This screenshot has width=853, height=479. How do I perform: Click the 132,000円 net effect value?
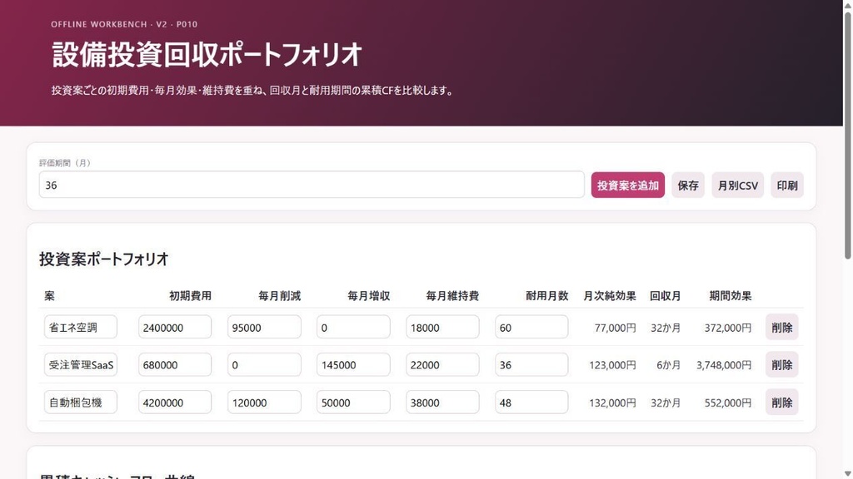coord(612,403)
